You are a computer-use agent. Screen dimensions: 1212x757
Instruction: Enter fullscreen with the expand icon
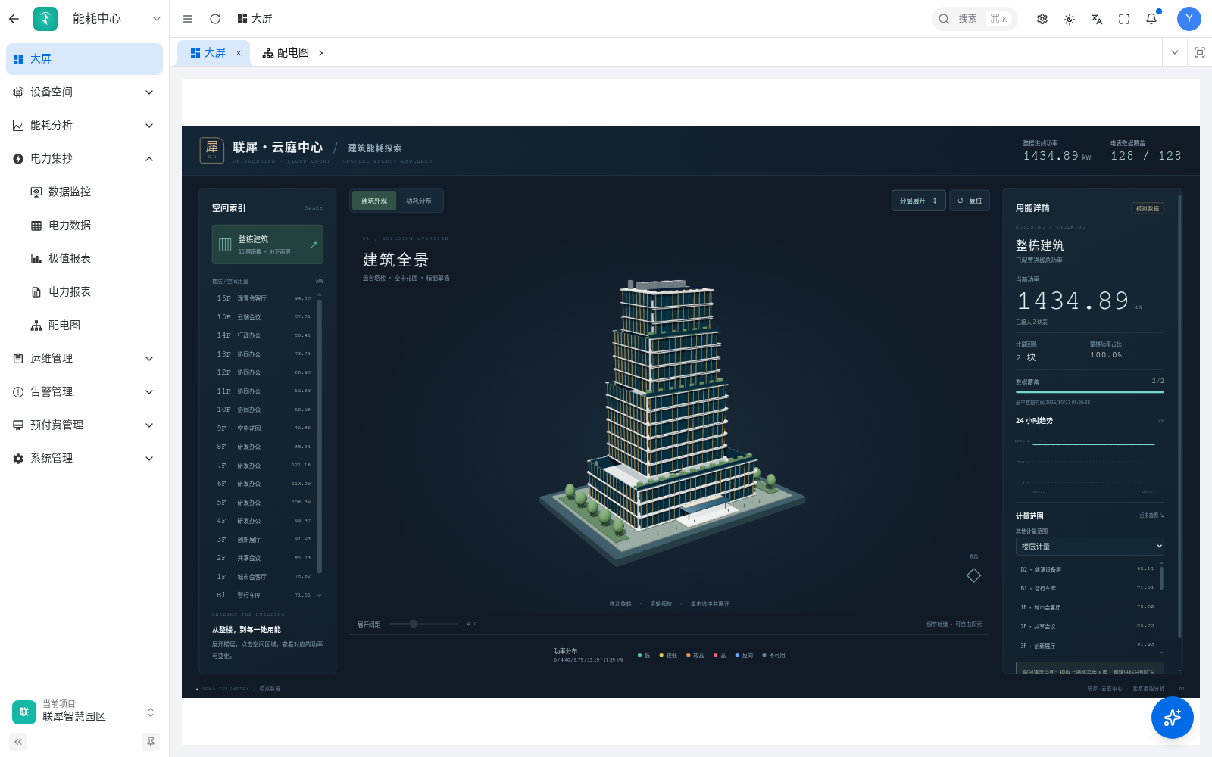tap(1124, 19)
